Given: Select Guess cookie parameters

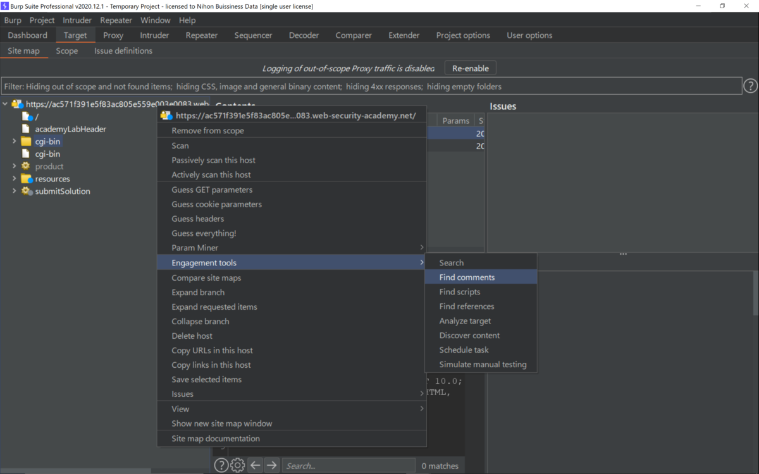Looking at the screenshot, I should [292, 204].
